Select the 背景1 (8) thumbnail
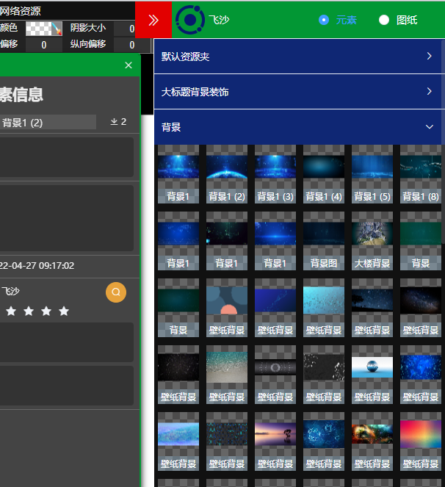The image size is (445, 487). click(x=421, y=174)
